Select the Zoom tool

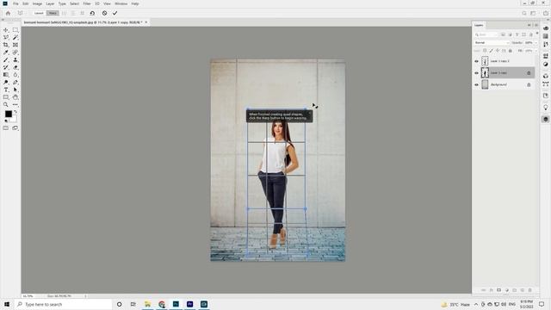(x=6, y=105)
